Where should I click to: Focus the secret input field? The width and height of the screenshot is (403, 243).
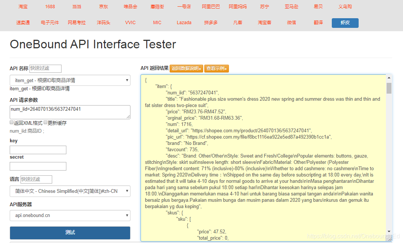38,166
